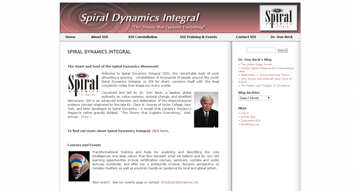The height and width of the screenshot is (191, 360).
Task: Expand the Select Month archive dropdown
Action: point(255,98)
